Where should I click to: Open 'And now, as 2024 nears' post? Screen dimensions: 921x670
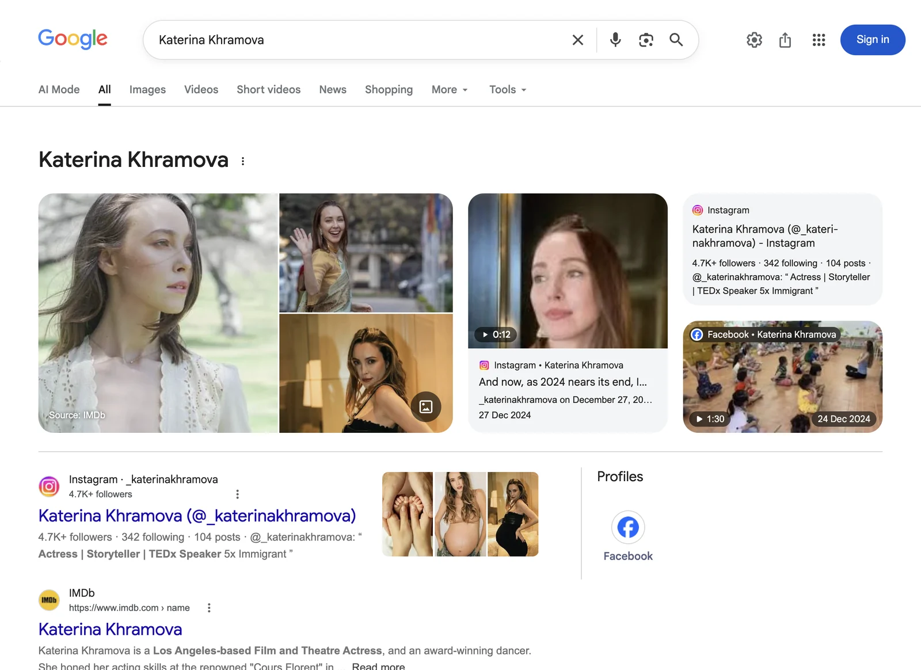563,382
